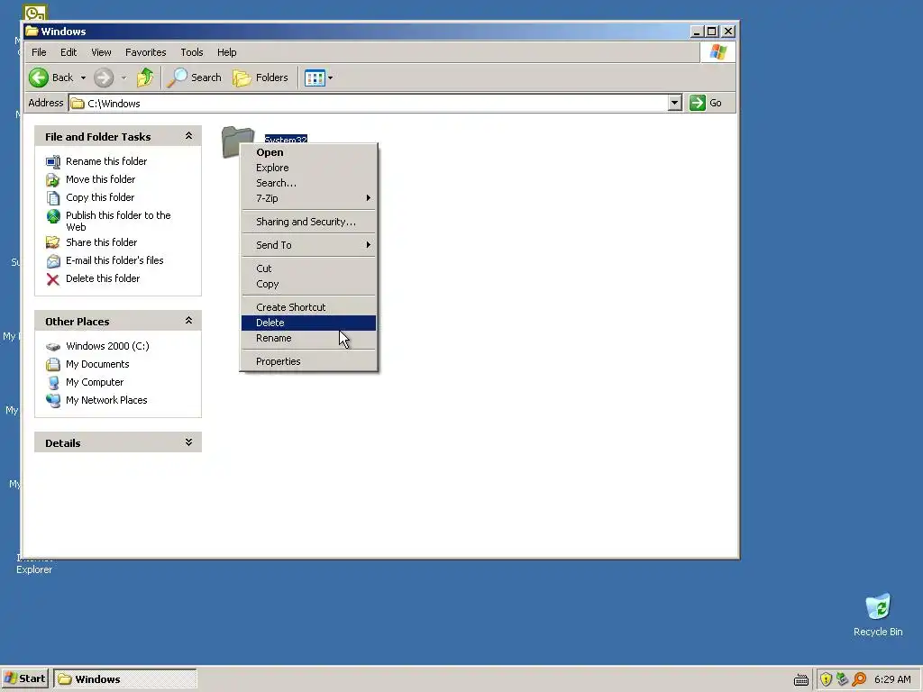923x692 pixels.
Task: Open the Tools menu
Action: pyautogui.click(x=192, y=52)
